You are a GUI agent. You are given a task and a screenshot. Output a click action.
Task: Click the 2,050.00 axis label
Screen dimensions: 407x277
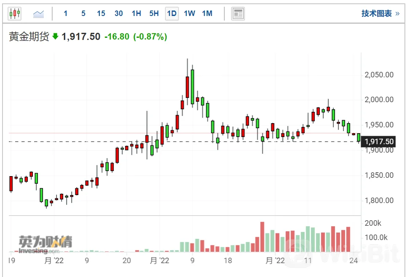coord(379,75)
